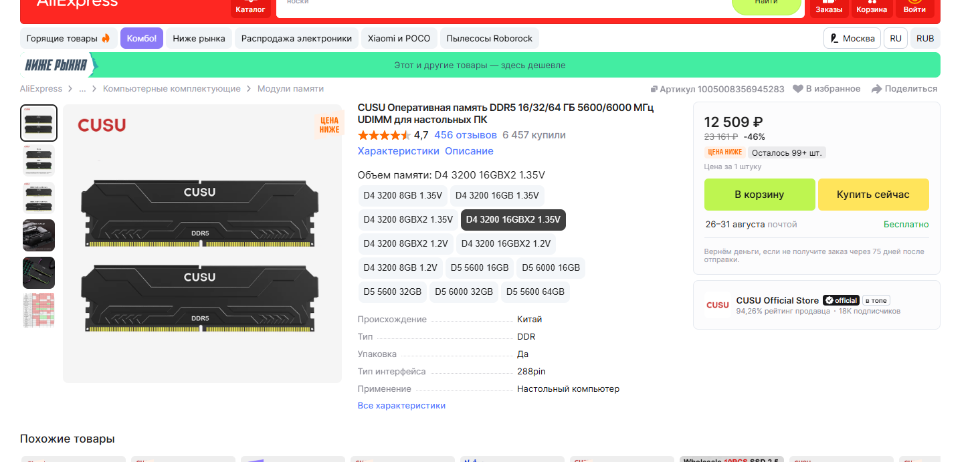
Task: Click В корзину button
Action: (x=759, y=195)
